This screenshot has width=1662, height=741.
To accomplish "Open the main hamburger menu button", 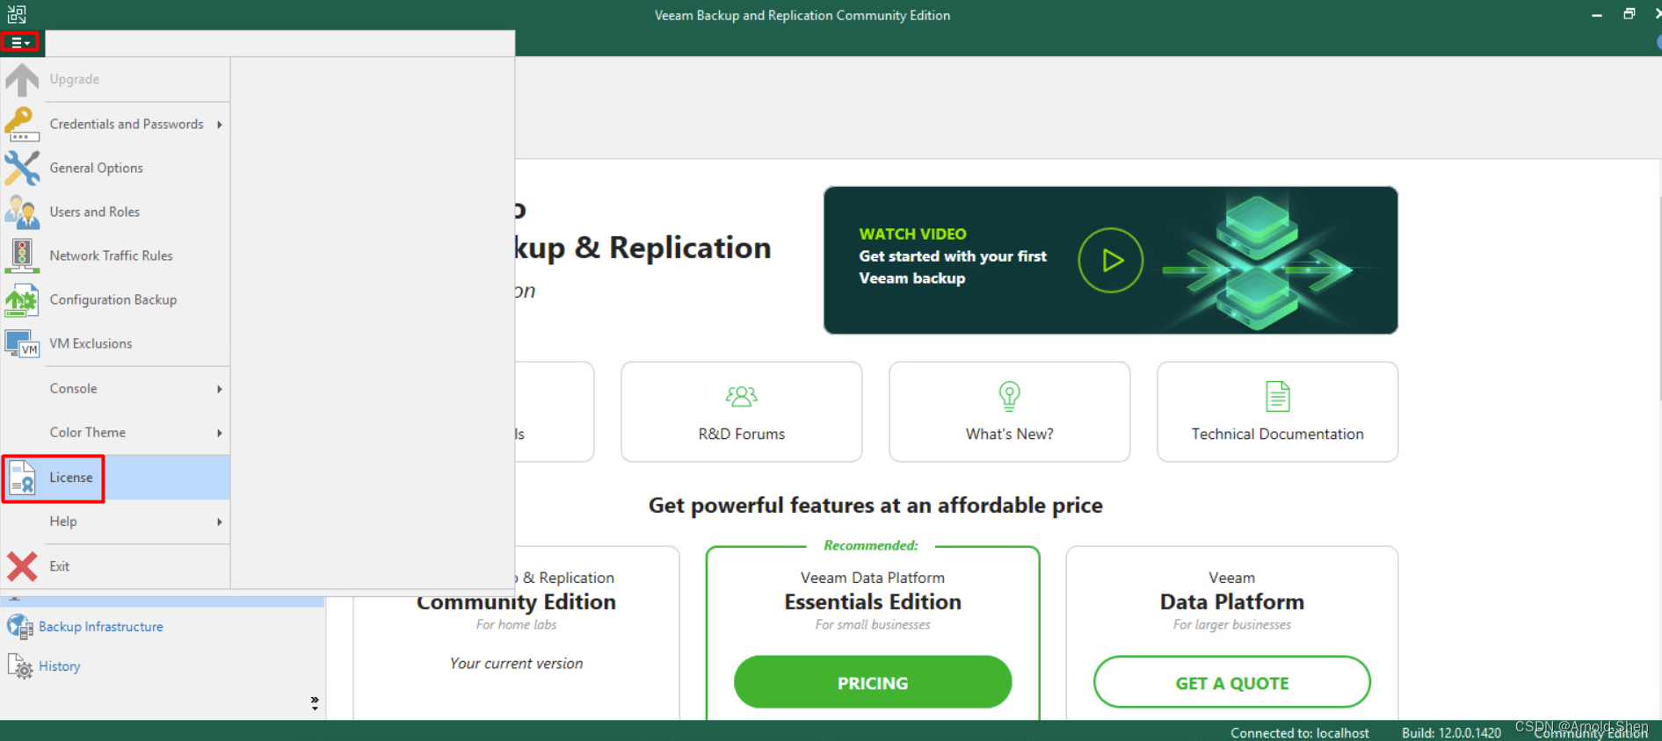I will pos(20,42).
